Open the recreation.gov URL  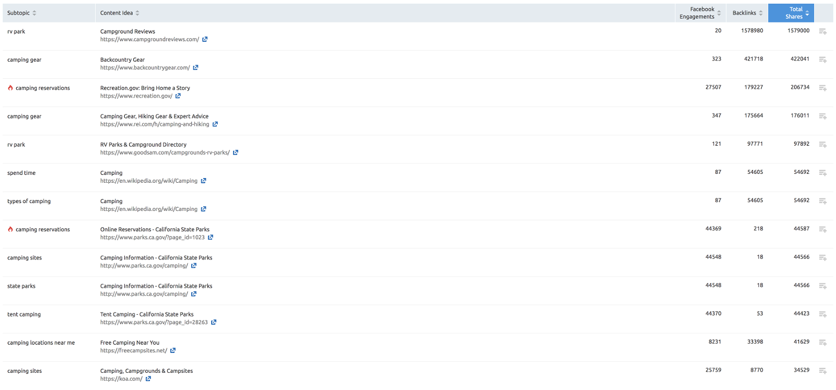coord(136,96)
